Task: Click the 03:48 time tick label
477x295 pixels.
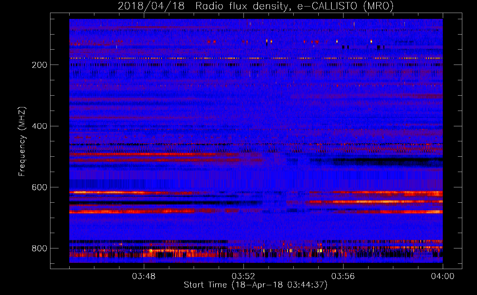Action: (x=144, y=276)
